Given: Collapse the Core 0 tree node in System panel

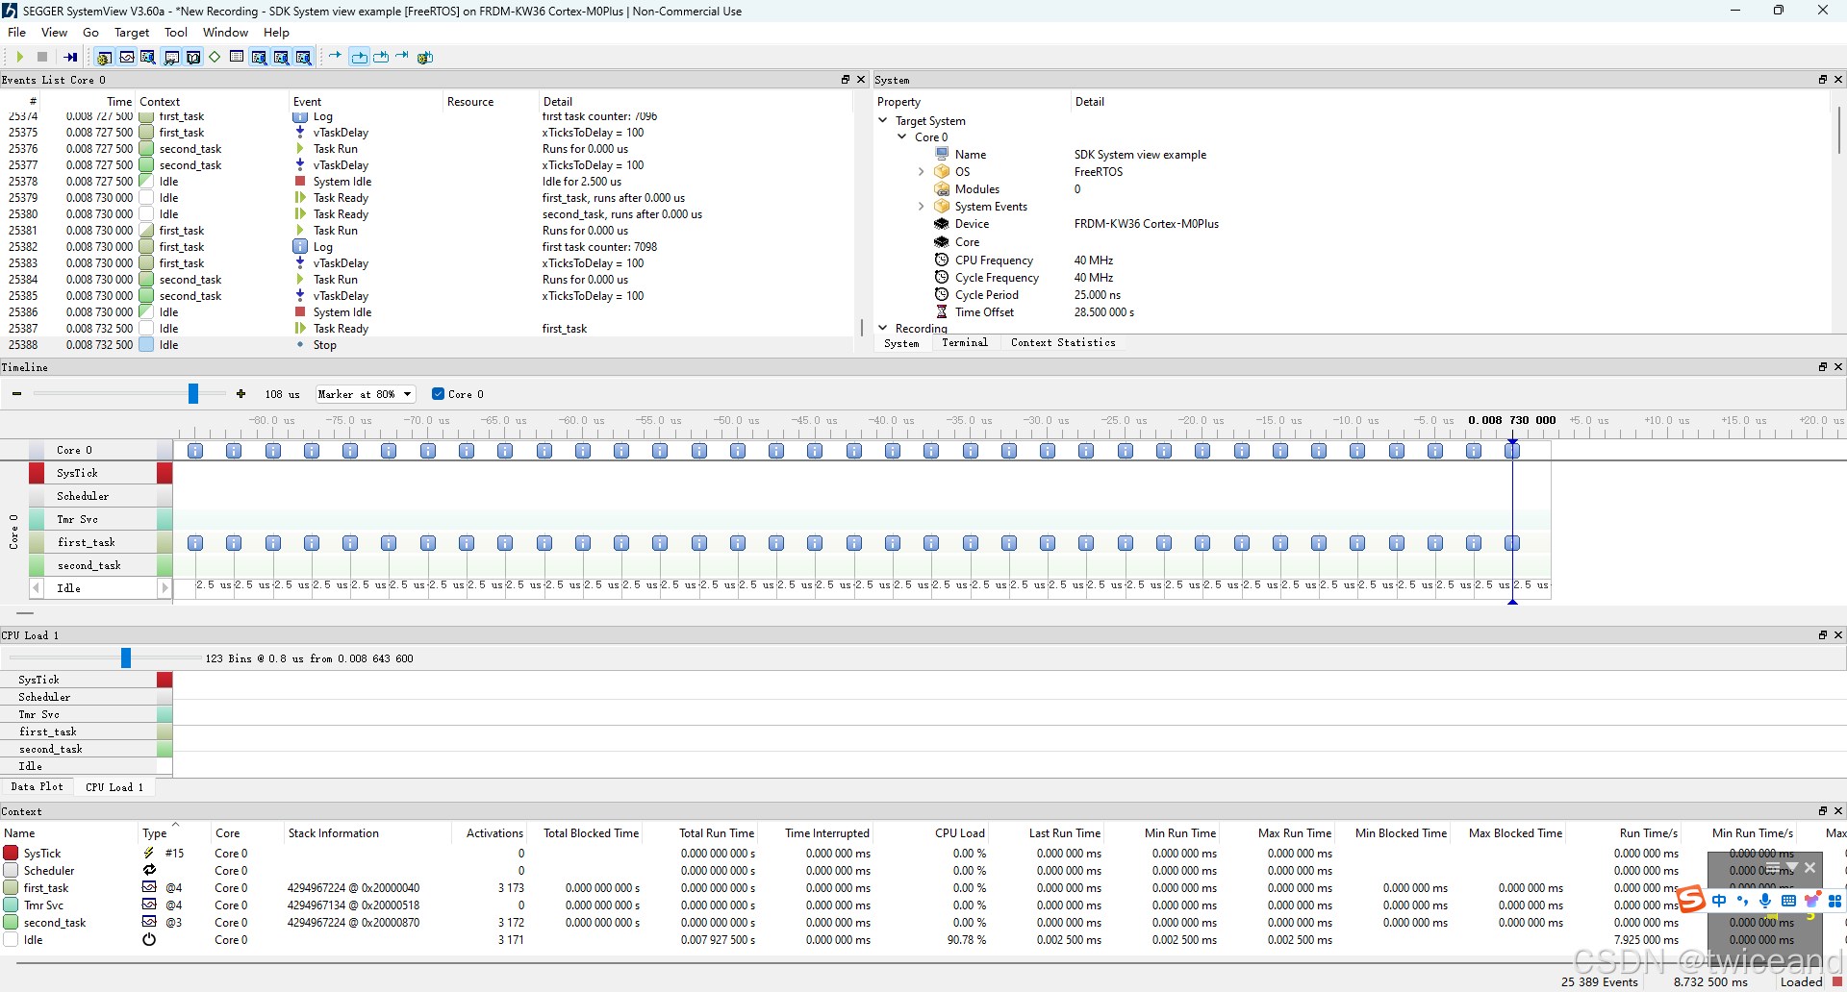Looking at the screenshot, I should click(x=902, y=137).
